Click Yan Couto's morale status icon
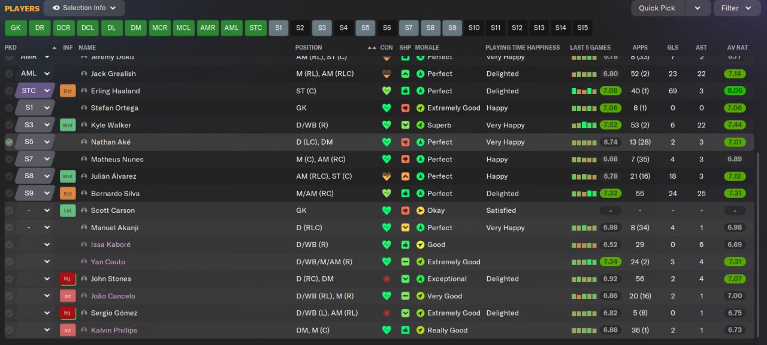767x345 pixels. [421, 262]
